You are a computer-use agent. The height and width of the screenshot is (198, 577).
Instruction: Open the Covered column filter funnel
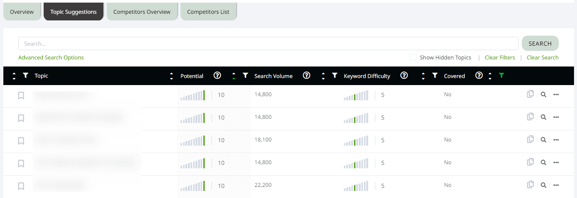(x=435, y=76)
